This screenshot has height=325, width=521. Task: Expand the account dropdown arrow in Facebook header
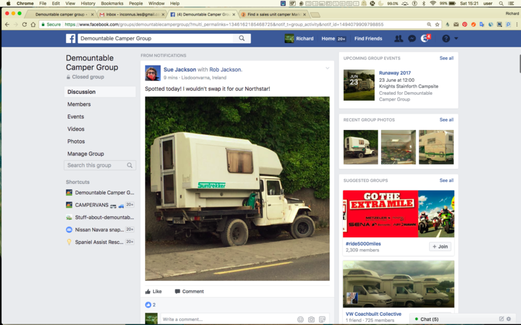(457, 38)
